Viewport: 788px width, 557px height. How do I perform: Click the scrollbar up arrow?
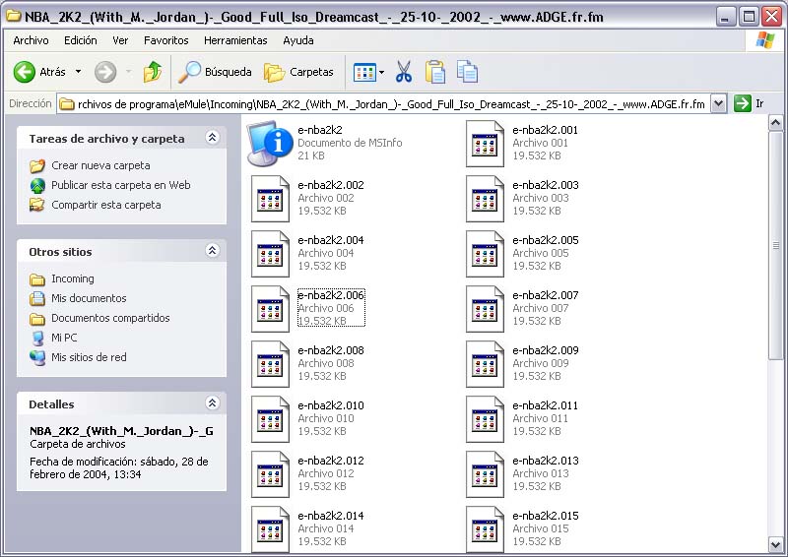click(x=775, y=122)
